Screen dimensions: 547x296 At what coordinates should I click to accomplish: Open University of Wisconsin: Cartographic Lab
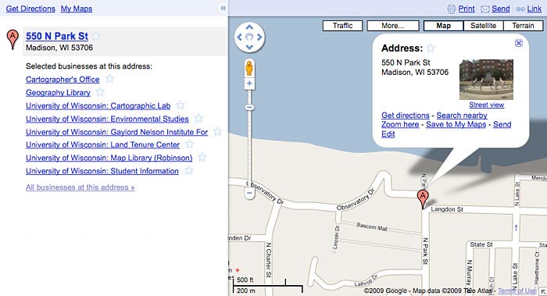point(98,105)
